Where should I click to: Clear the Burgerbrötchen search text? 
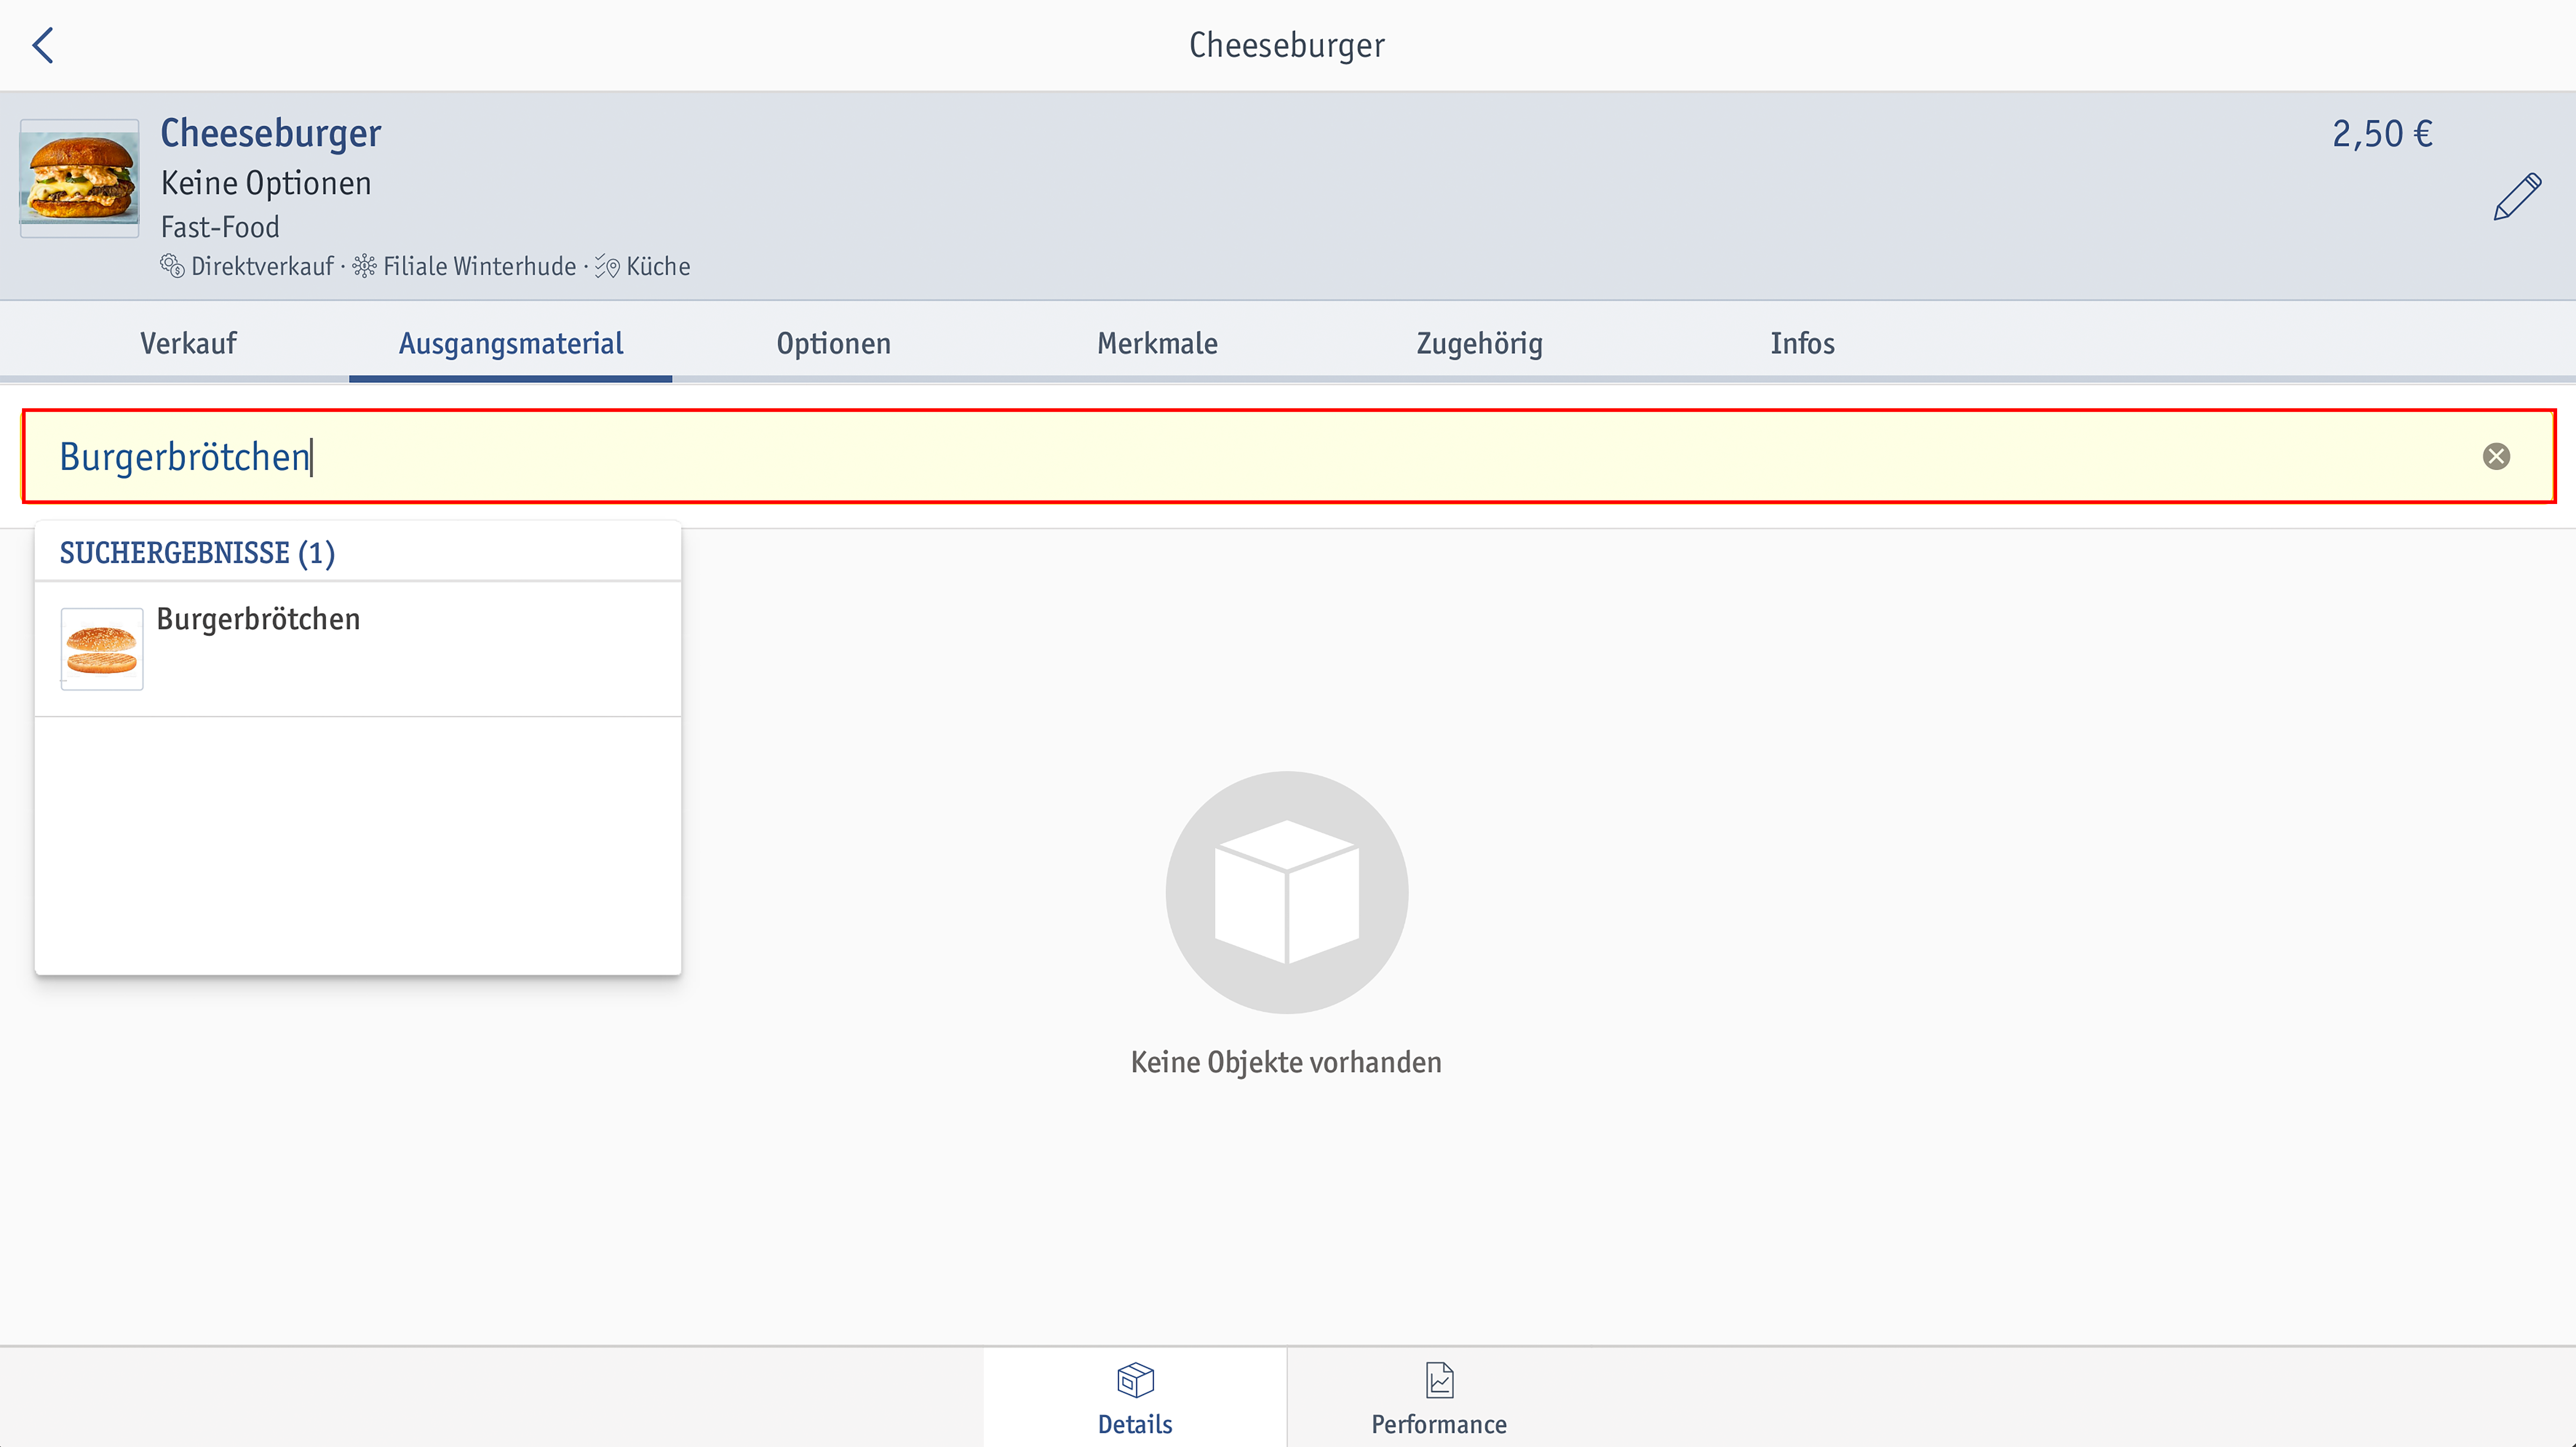pos(2496,457)
